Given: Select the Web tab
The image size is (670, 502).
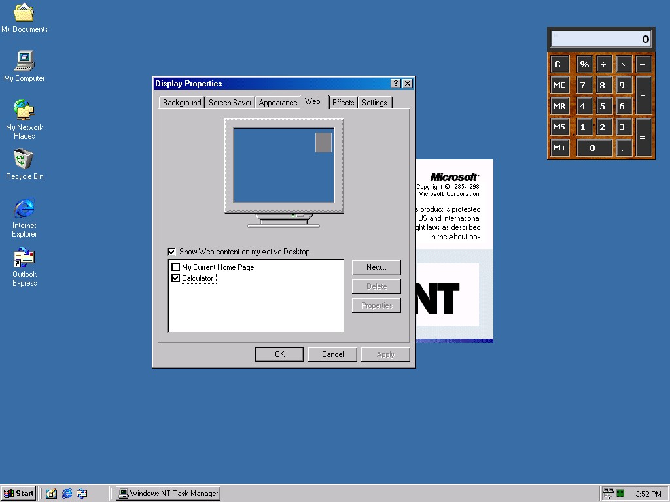Looking at the screenshot, I should click(315, 101).
